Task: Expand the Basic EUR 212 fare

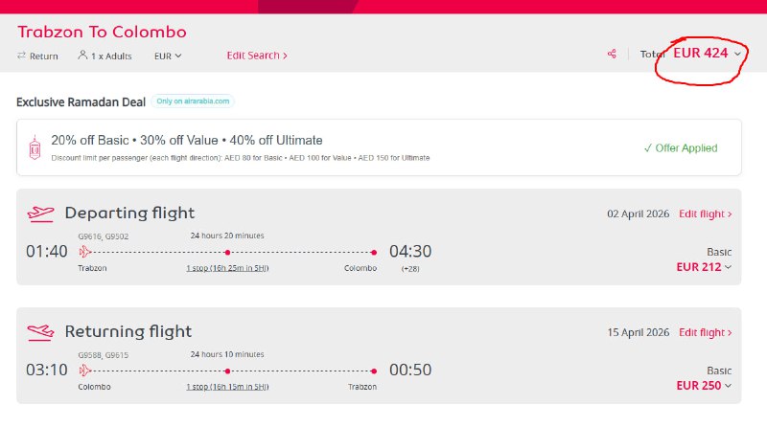Action: (704, 267)
